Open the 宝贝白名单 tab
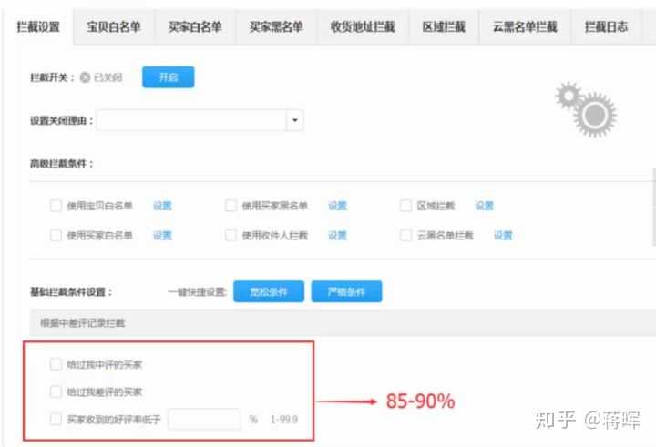The width and height of the screenshot is (656, 447). click(x=114, y=26)
